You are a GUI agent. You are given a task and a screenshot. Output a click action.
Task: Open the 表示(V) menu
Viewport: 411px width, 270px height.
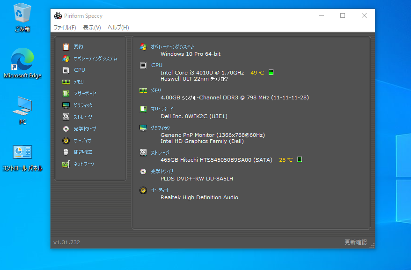(92, 28)
